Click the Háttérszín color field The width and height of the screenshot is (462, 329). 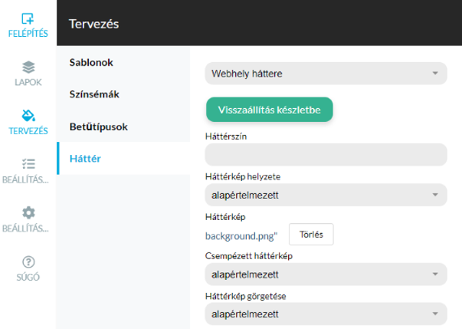click(x=326, y=154)
